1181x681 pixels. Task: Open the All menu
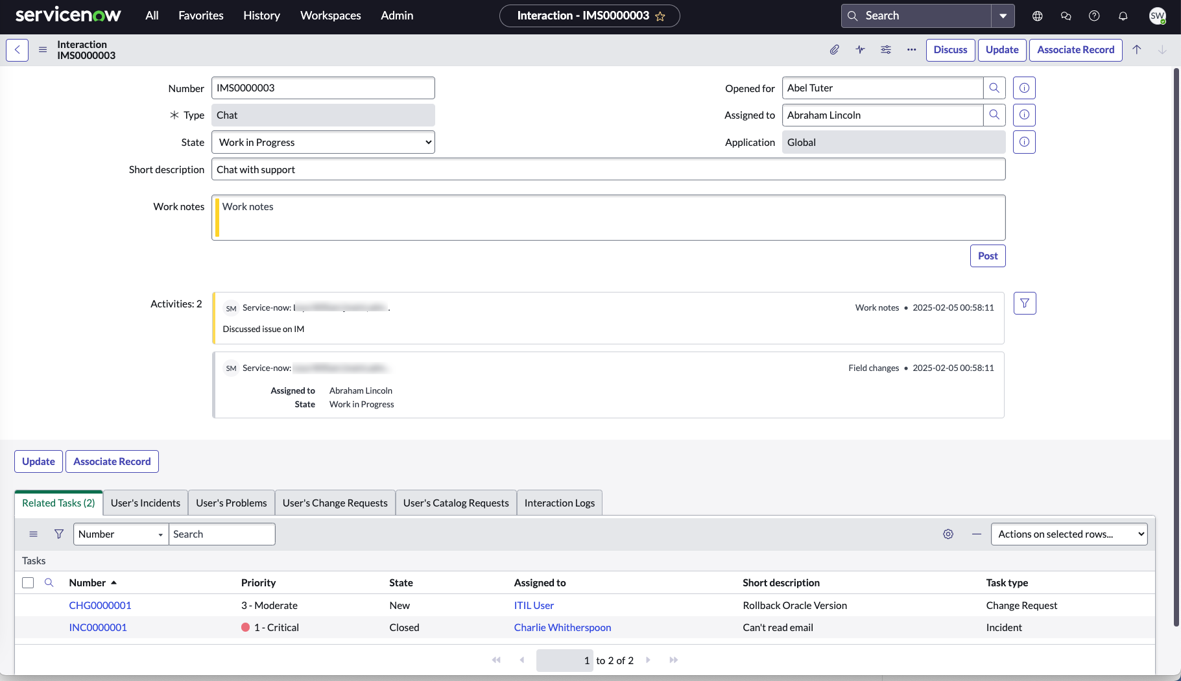[152, 16]
